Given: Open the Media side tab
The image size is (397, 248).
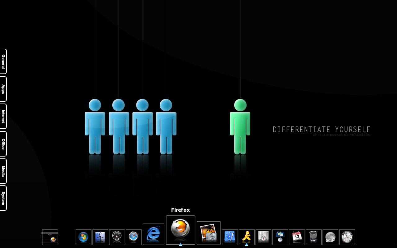Looking at the screenshot, I should 3,171.
